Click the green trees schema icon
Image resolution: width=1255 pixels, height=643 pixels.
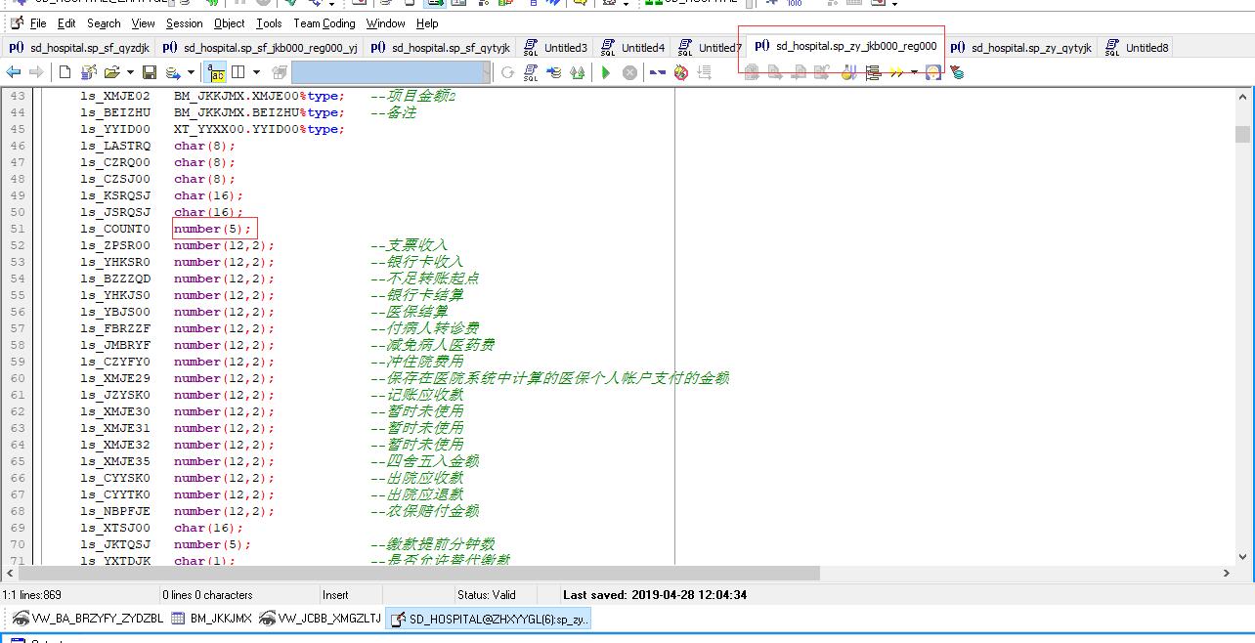click(578, 72)
